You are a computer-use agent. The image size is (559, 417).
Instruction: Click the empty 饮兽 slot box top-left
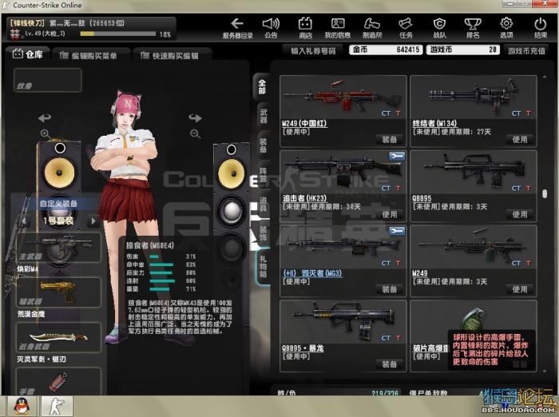pos(47,80)
